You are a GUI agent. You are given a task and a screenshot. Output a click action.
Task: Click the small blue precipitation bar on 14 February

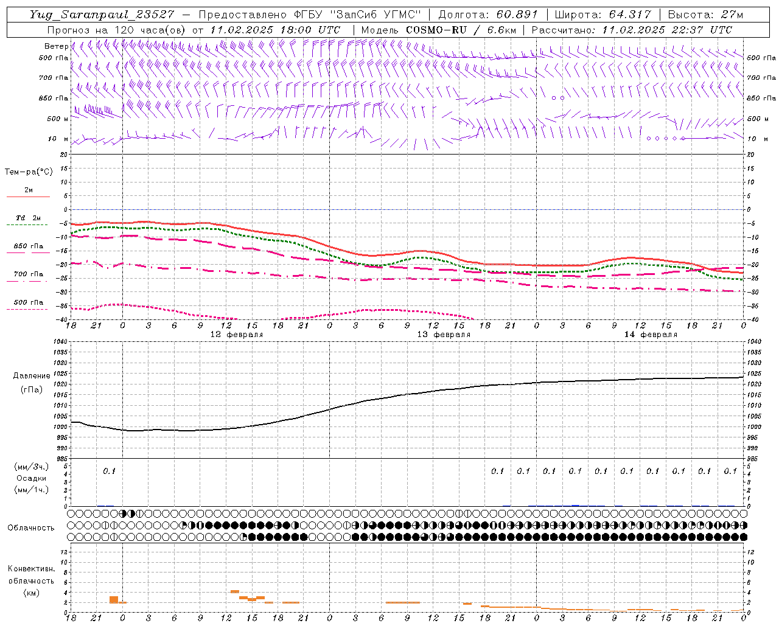pyautogui.click(x=575, y=506)
